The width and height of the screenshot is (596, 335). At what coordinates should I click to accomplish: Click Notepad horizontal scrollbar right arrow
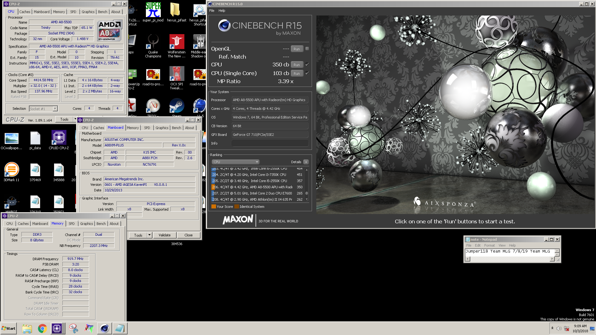point(552,259)
